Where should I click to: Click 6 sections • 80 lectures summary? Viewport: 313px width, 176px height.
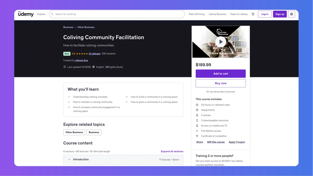tap(87, 151)
